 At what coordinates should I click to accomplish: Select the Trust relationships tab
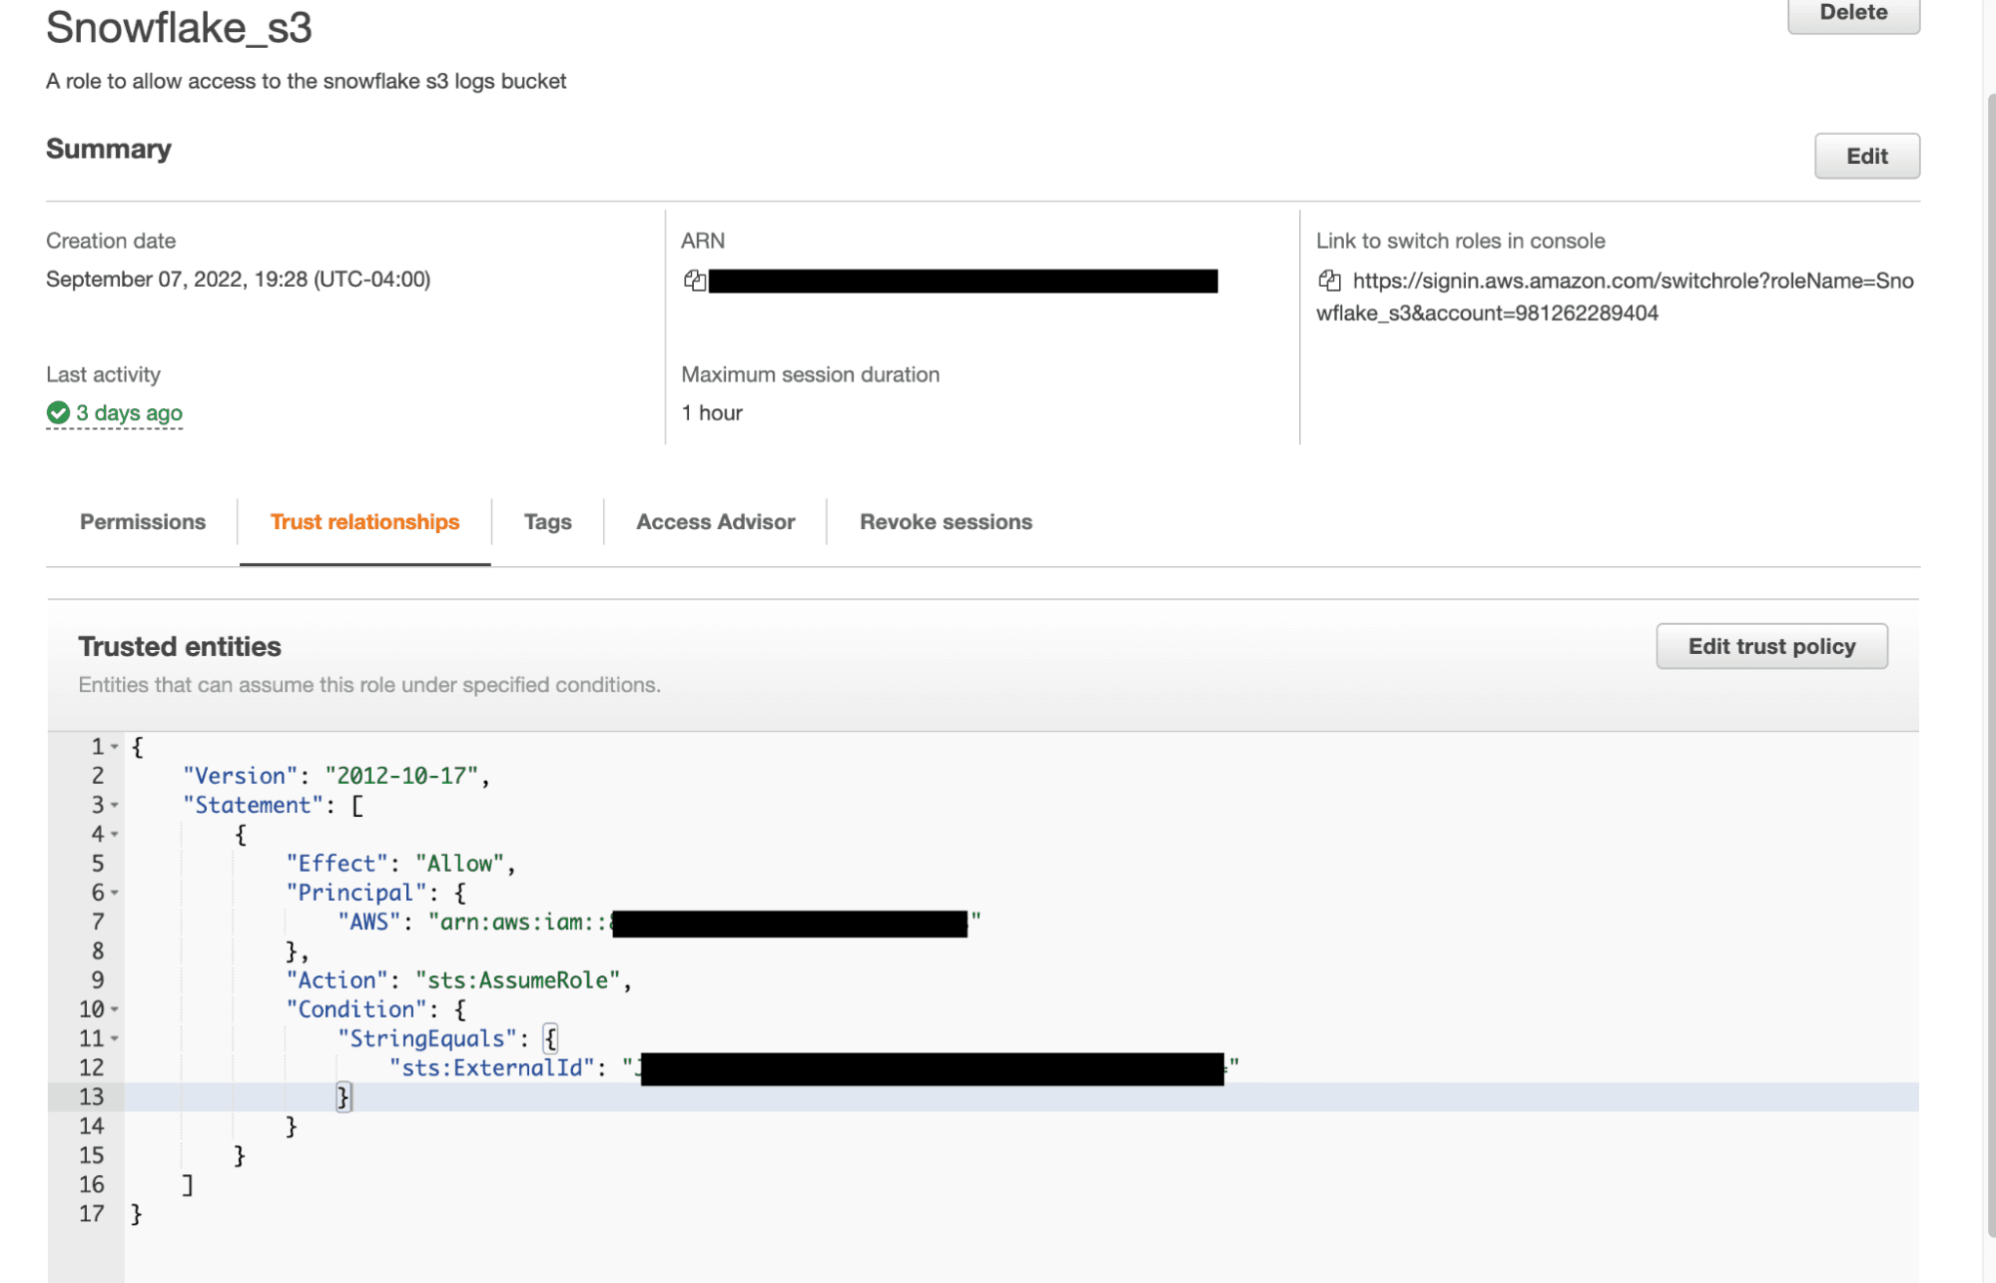[364, 521]
